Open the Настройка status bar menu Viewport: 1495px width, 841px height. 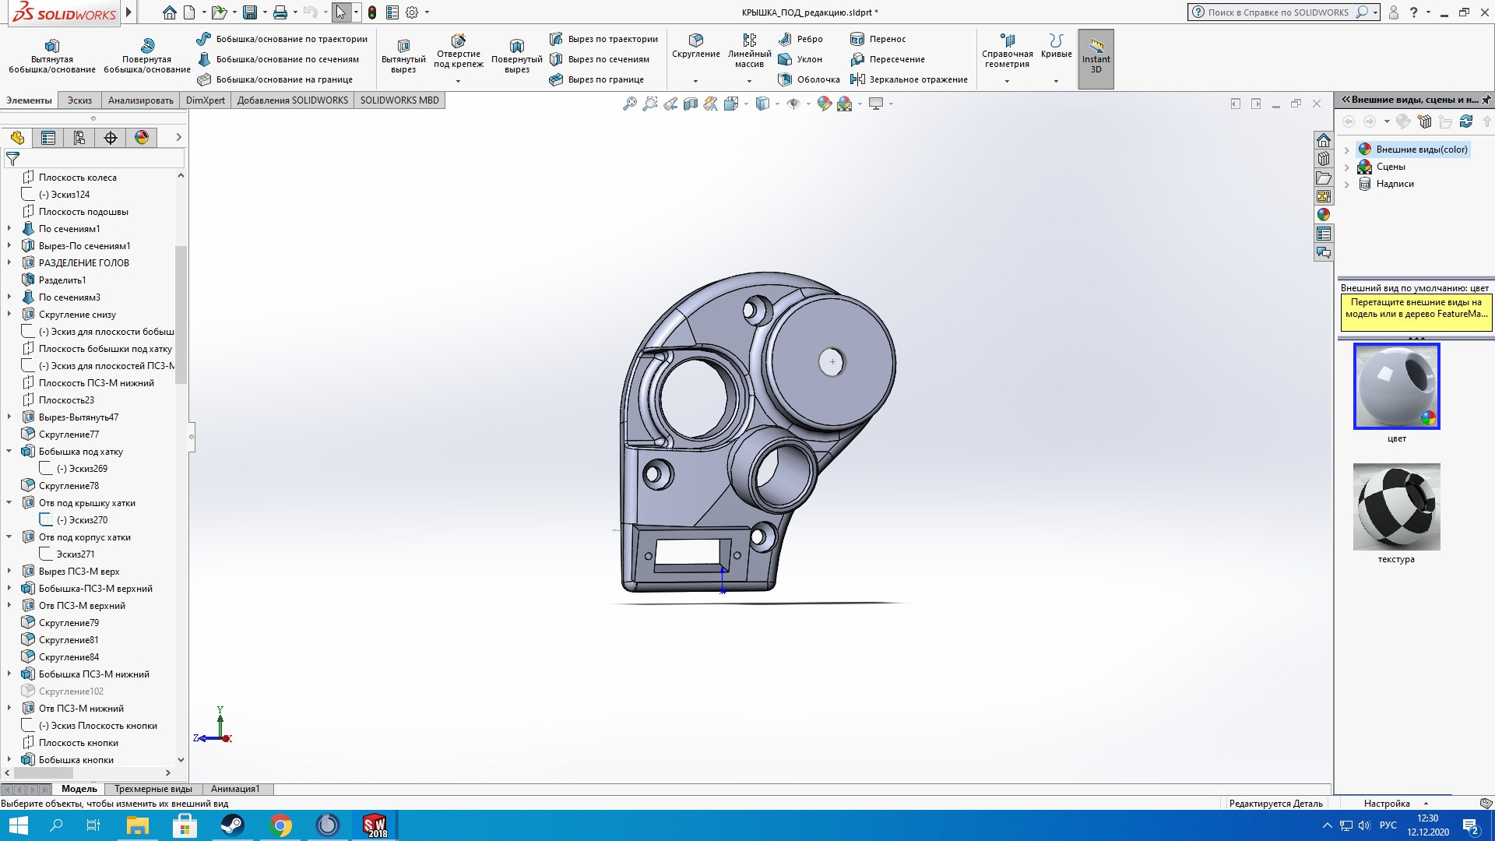click(x=1395, y=804)
